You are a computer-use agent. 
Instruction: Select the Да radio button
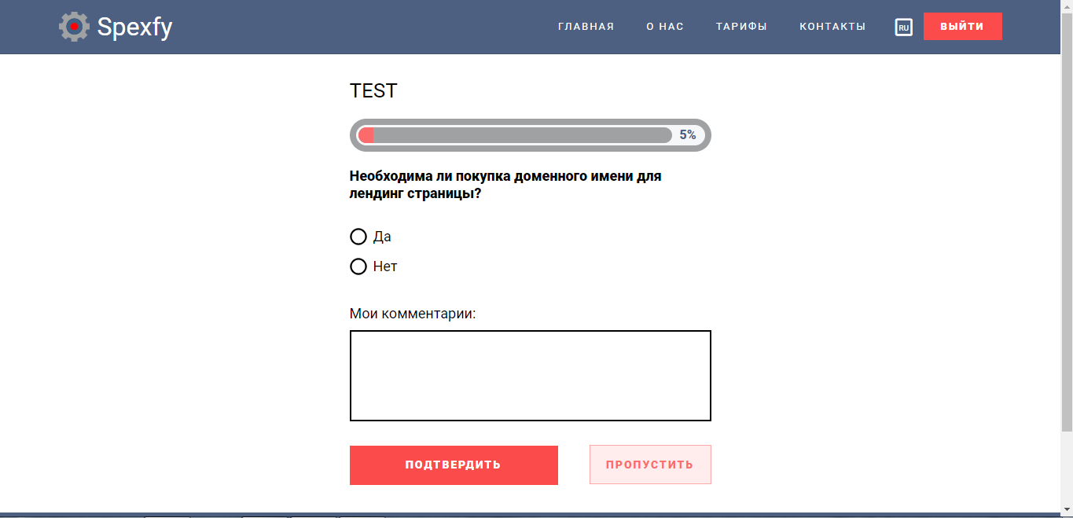point(358,237)
